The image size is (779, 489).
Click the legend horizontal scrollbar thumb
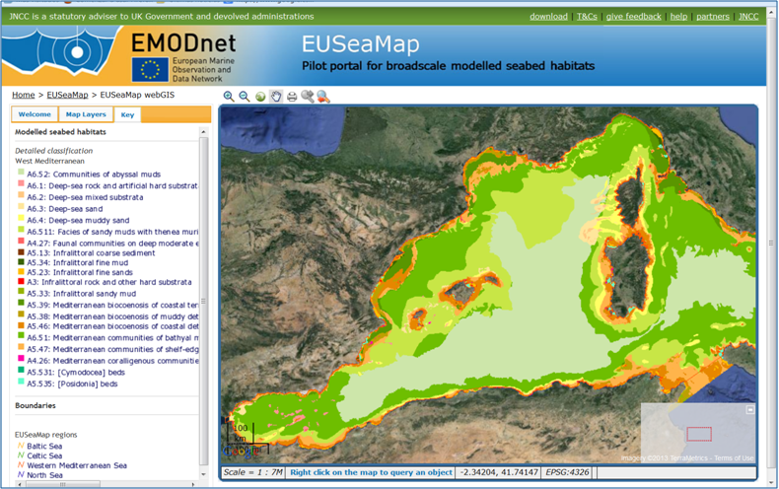[x=62, y=484]
